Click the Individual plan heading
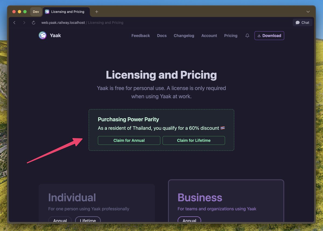The width and height of the screenshot is (323, 231). coord(72,198)
